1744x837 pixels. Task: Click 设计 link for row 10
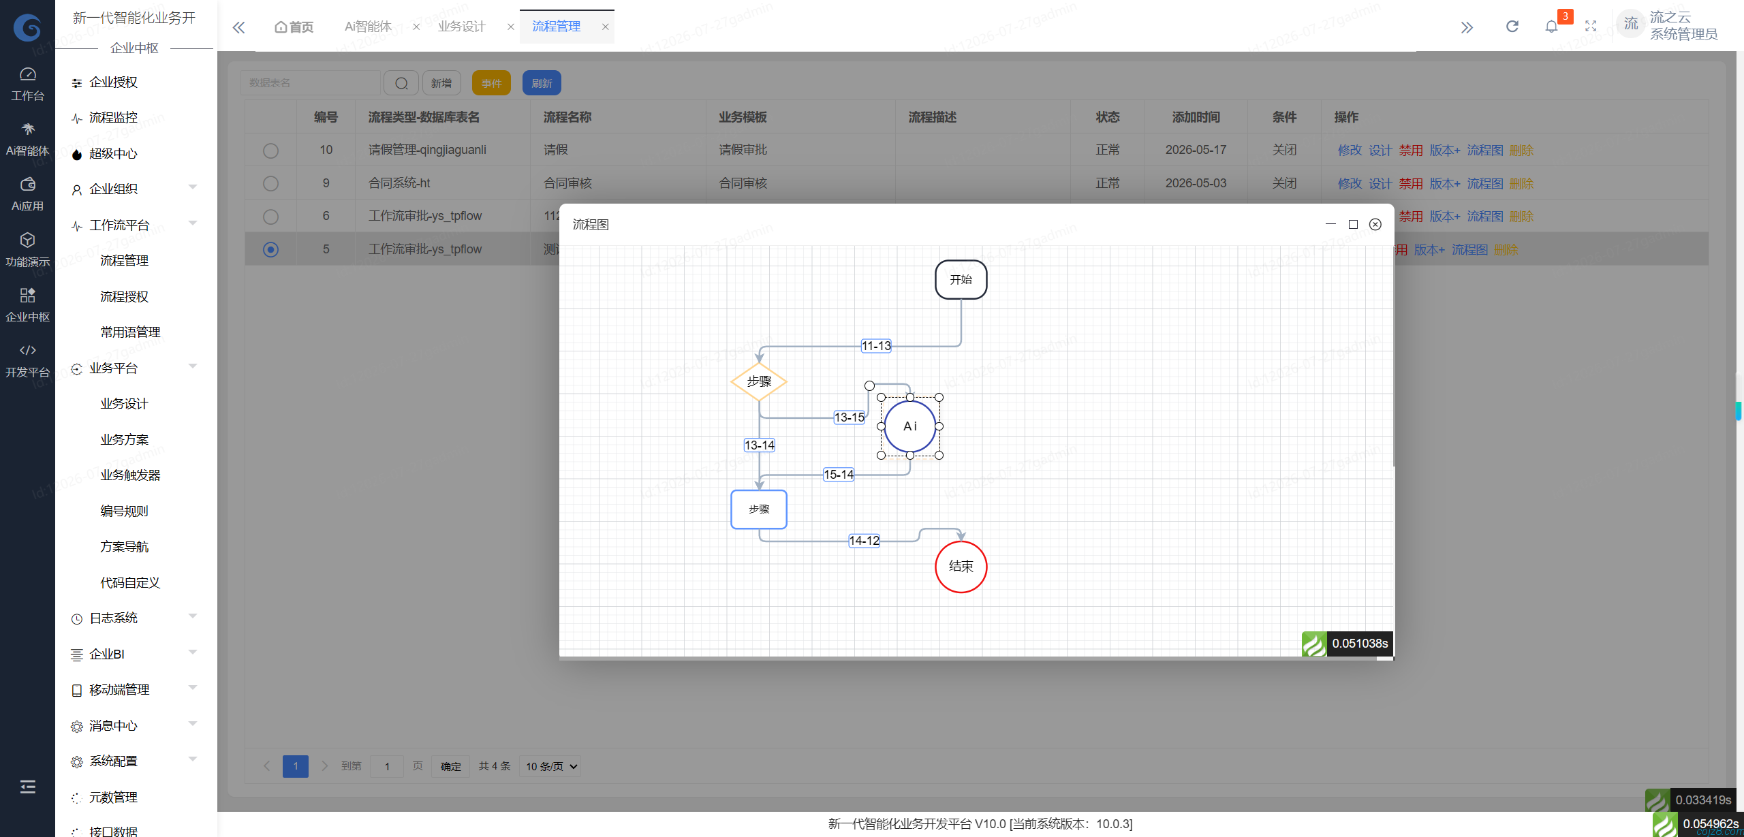pyautogui.click(x=1380, y=151)
